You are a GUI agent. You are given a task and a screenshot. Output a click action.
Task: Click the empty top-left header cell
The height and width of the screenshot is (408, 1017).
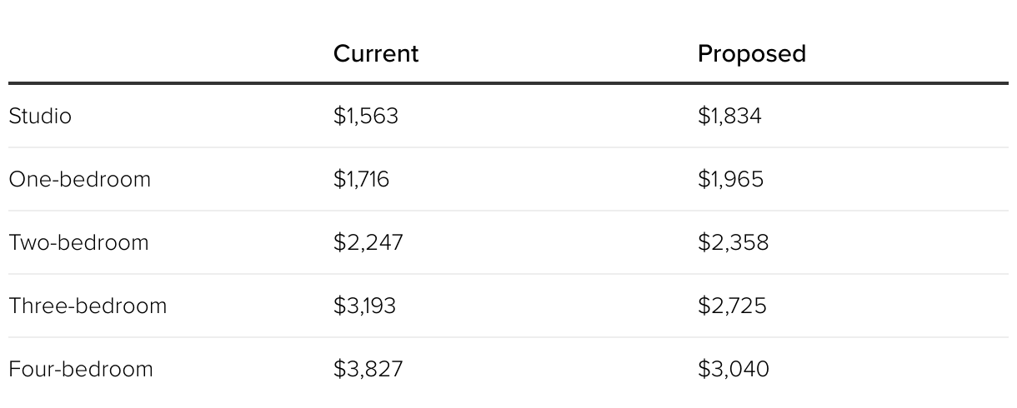167,53
